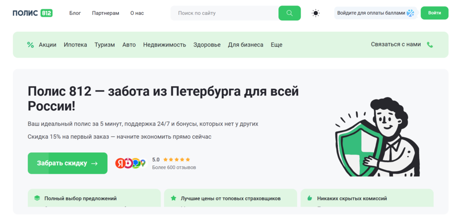Open the Недвижимость menu item
This screenshot has height=217, width=454.
coord(164,44)
